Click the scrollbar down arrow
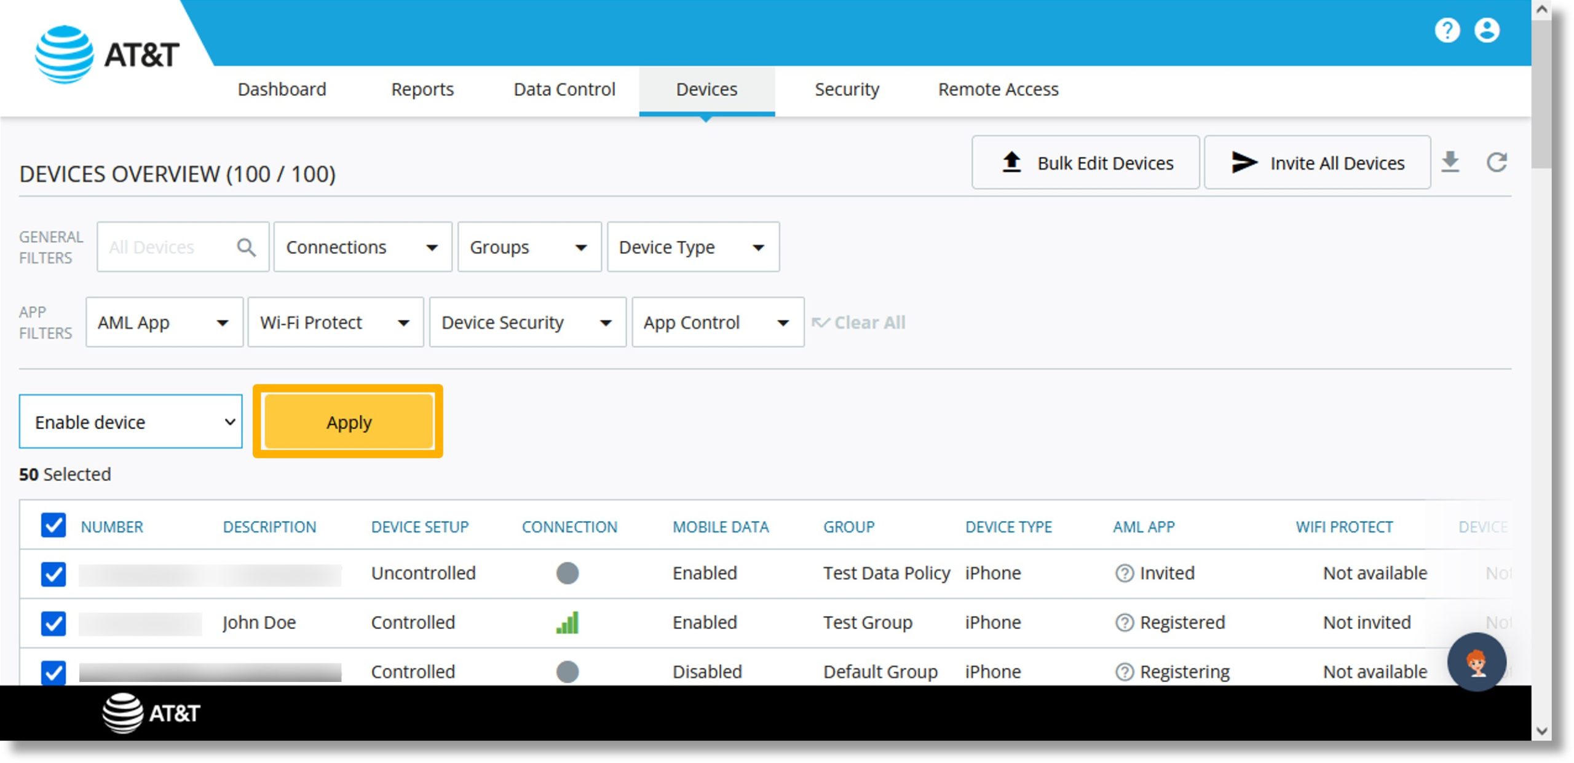Image resolution: width=1574 pixels, height=763 pixels. click(1541, 730)
